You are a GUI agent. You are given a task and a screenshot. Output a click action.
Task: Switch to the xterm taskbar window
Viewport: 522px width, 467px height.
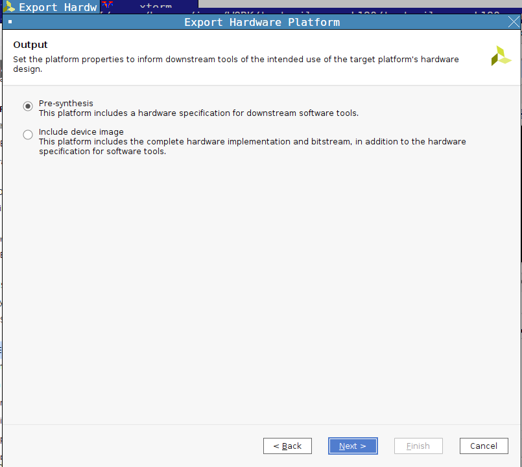pos(155,6)
